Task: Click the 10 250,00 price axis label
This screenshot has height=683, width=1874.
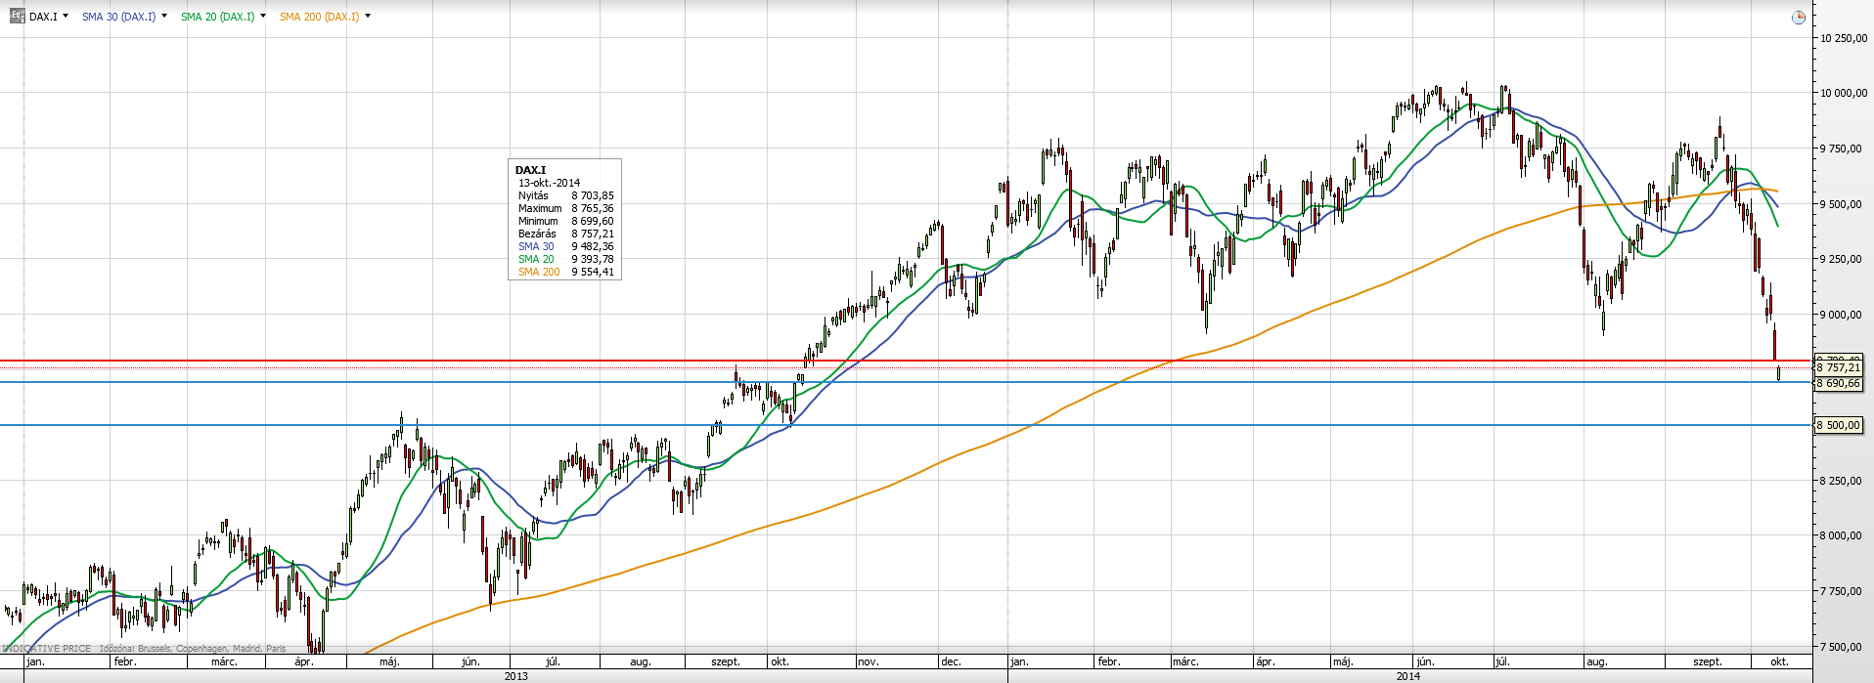Action: pyautogui.click(x=1843, y=38)
